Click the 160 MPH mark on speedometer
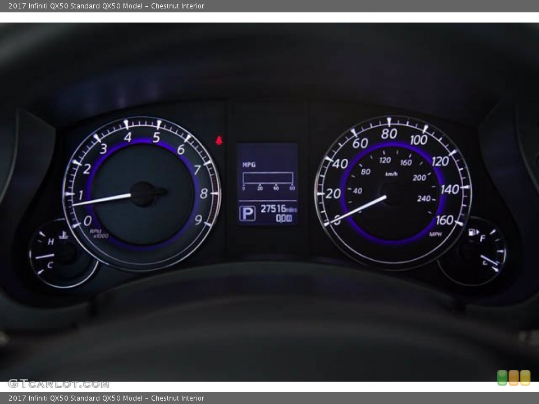This screenshot has height=404, width=539. click(x=445, y=220)
